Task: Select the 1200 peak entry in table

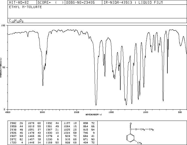Action: pos(49,139)
